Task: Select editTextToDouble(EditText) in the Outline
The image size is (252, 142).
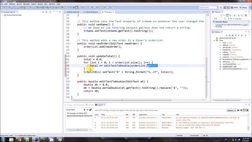Action: click(x=235, y=69)
